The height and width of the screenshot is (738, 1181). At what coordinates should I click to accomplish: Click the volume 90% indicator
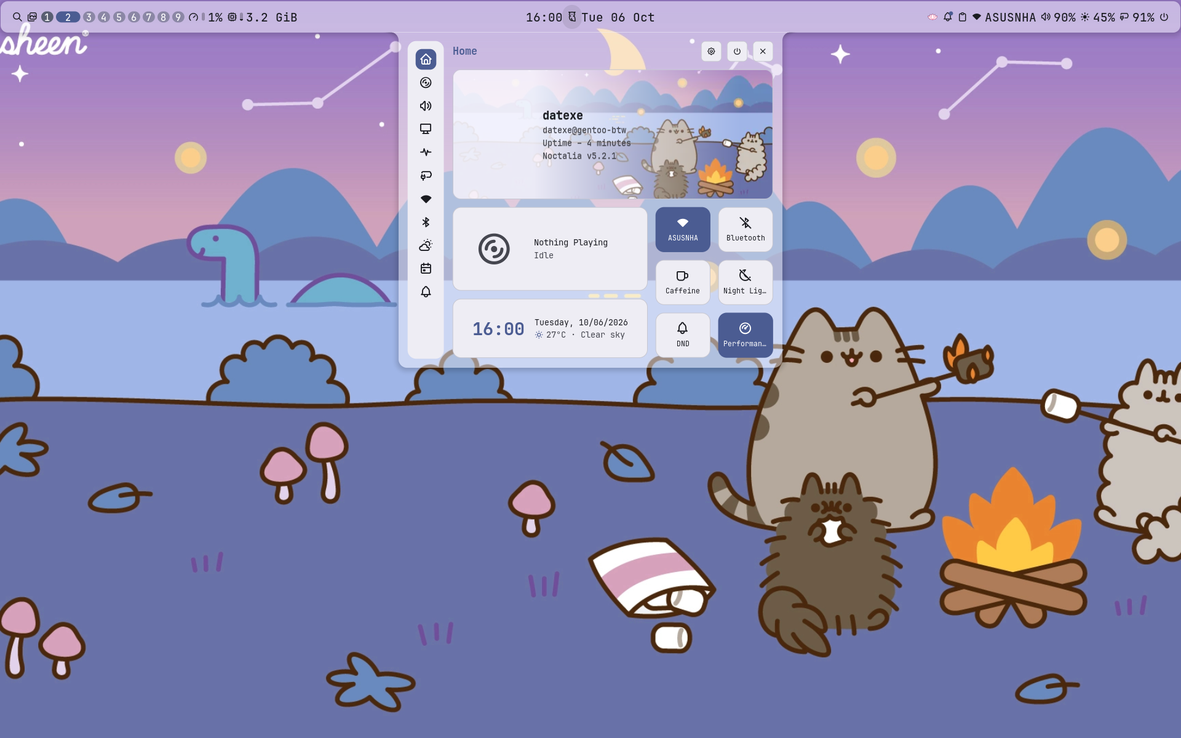coord(1058,17)
